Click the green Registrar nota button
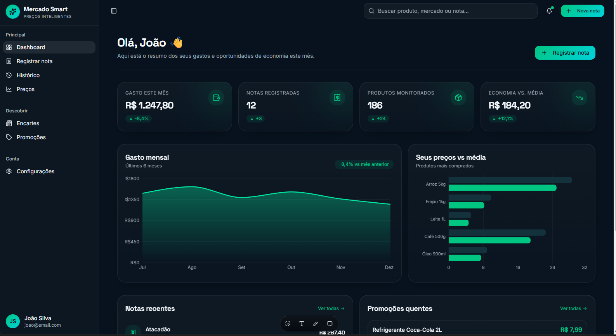616x336 pixels. pos(565,53)
